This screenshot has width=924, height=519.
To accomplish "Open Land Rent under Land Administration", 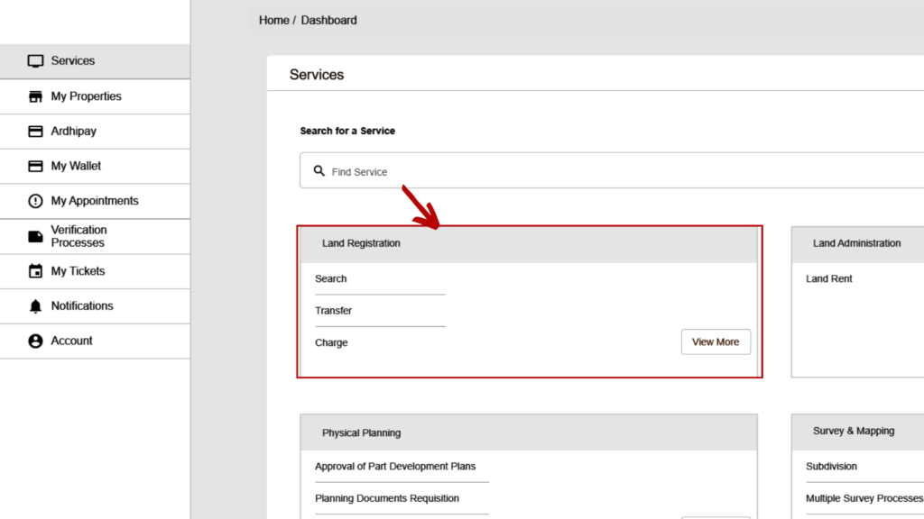I will click(x=828, y=279).
